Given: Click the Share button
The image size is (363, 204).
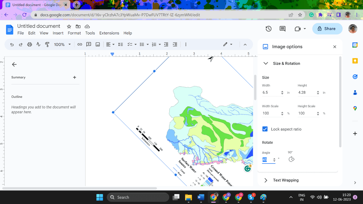Looking at the screenshot, I should 327,29.
